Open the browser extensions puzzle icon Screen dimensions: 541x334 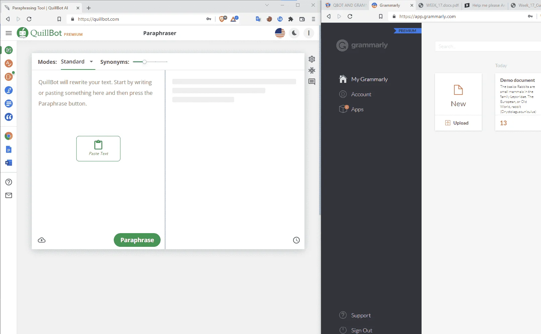(291, 19)
